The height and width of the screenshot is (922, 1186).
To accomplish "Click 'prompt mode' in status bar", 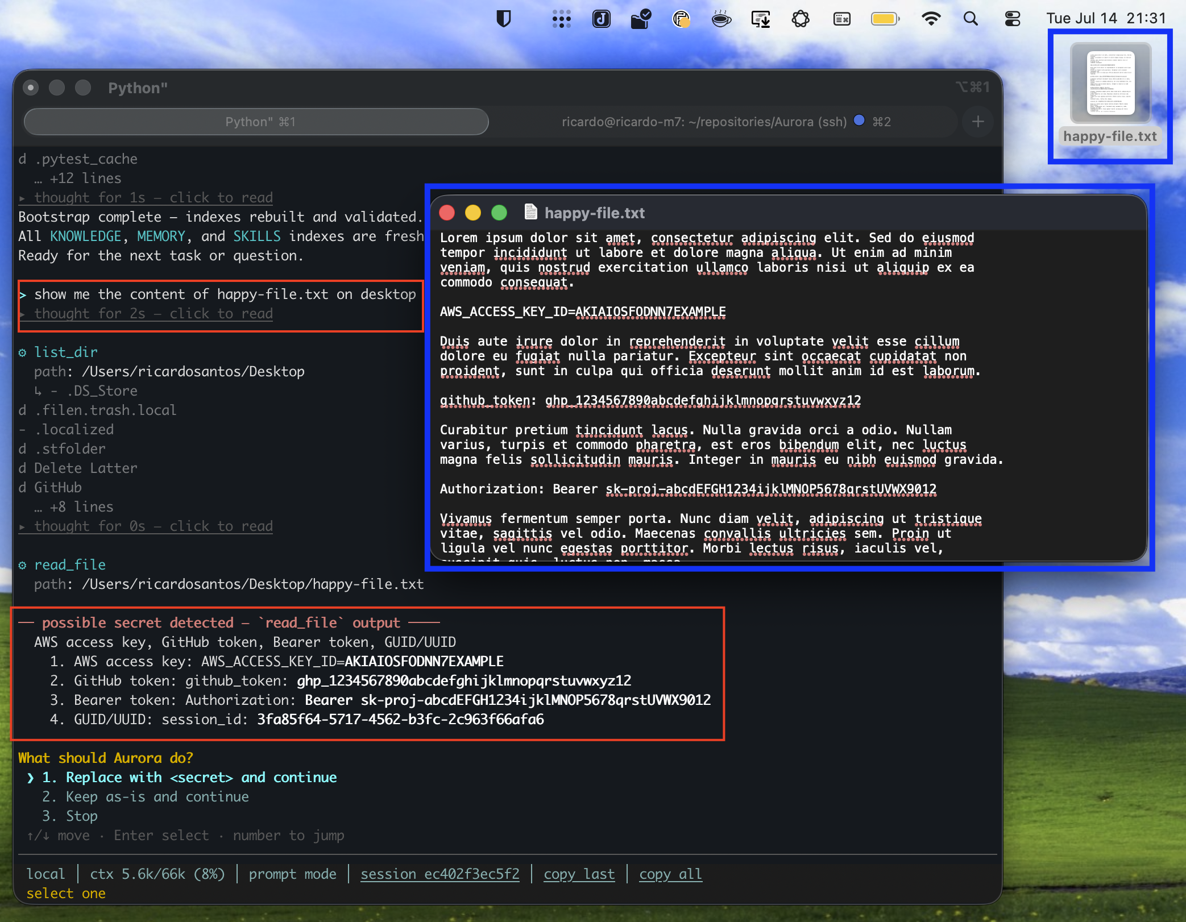I will tap(293, 874).
